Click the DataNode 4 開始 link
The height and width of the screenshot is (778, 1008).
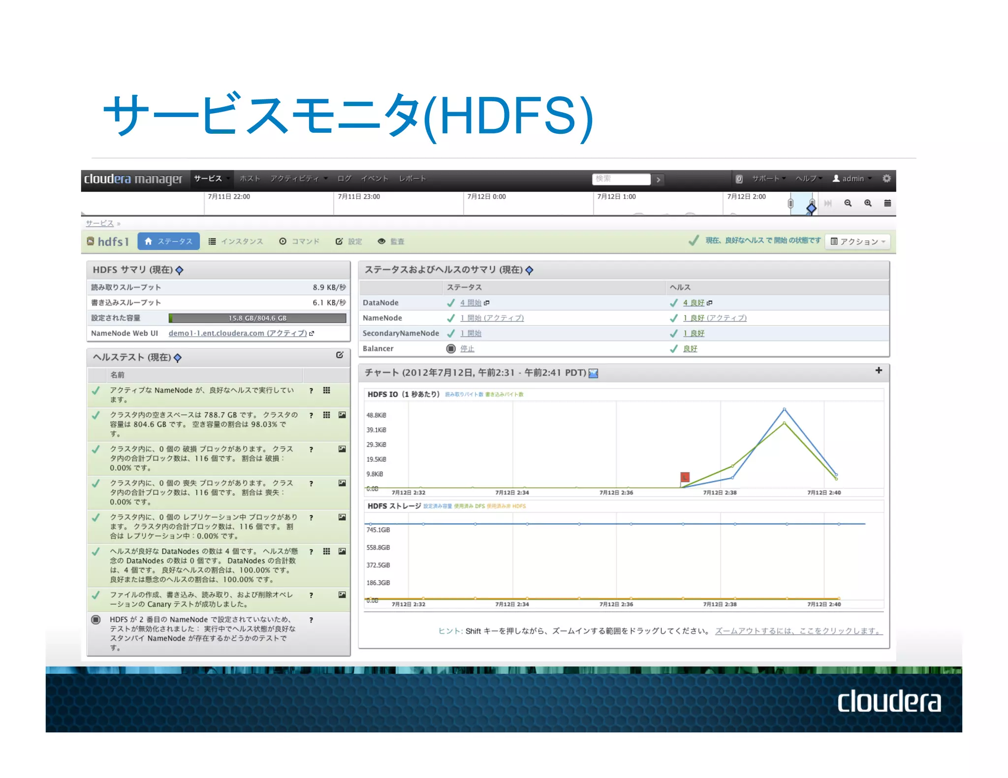click(x=471, y=303)
